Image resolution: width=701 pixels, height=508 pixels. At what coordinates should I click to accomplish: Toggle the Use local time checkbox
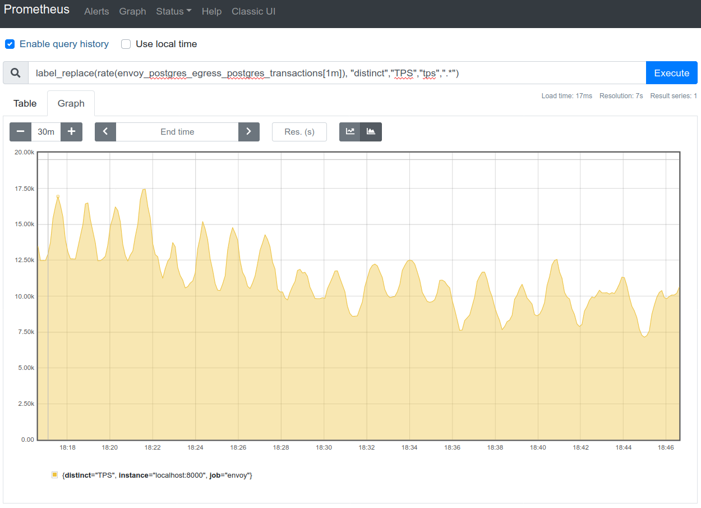tap(126, 44)
